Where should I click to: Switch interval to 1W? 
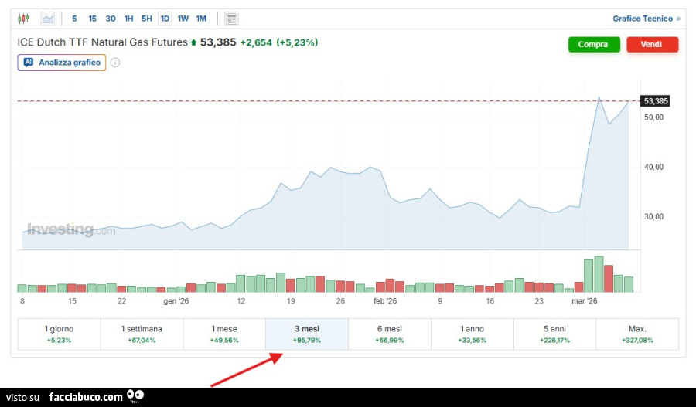pos(183,19)
